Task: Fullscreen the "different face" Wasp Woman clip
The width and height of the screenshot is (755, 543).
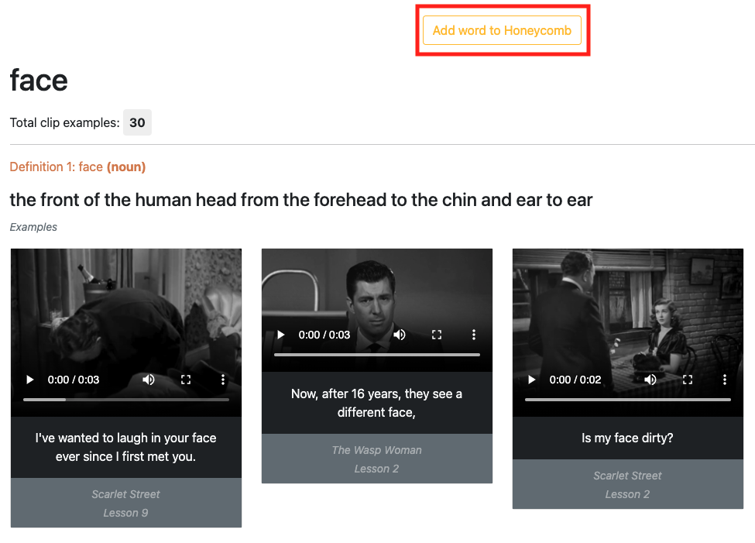Action: point(437,335)
